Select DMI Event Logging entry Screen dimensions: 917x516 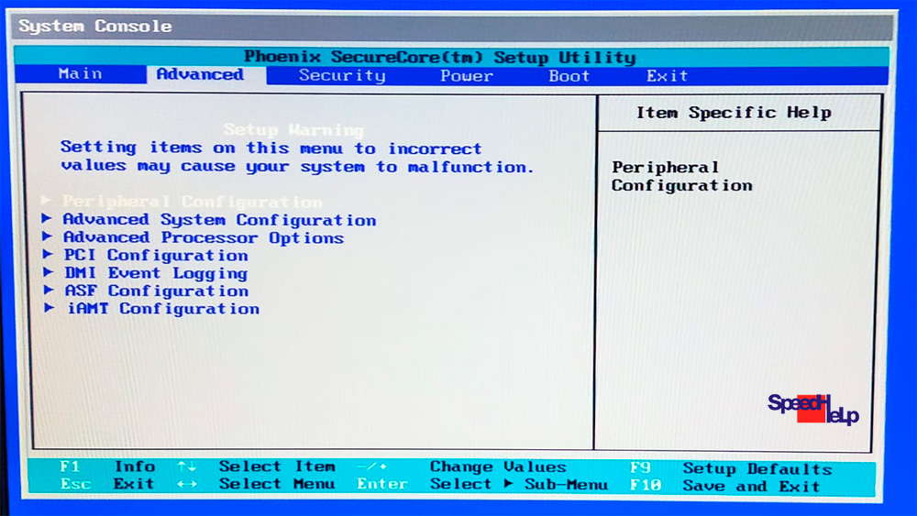tap(155, 273)
